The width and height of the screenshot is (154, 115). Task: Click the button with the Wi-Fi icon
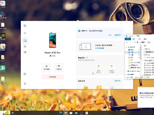coord(59,67)
